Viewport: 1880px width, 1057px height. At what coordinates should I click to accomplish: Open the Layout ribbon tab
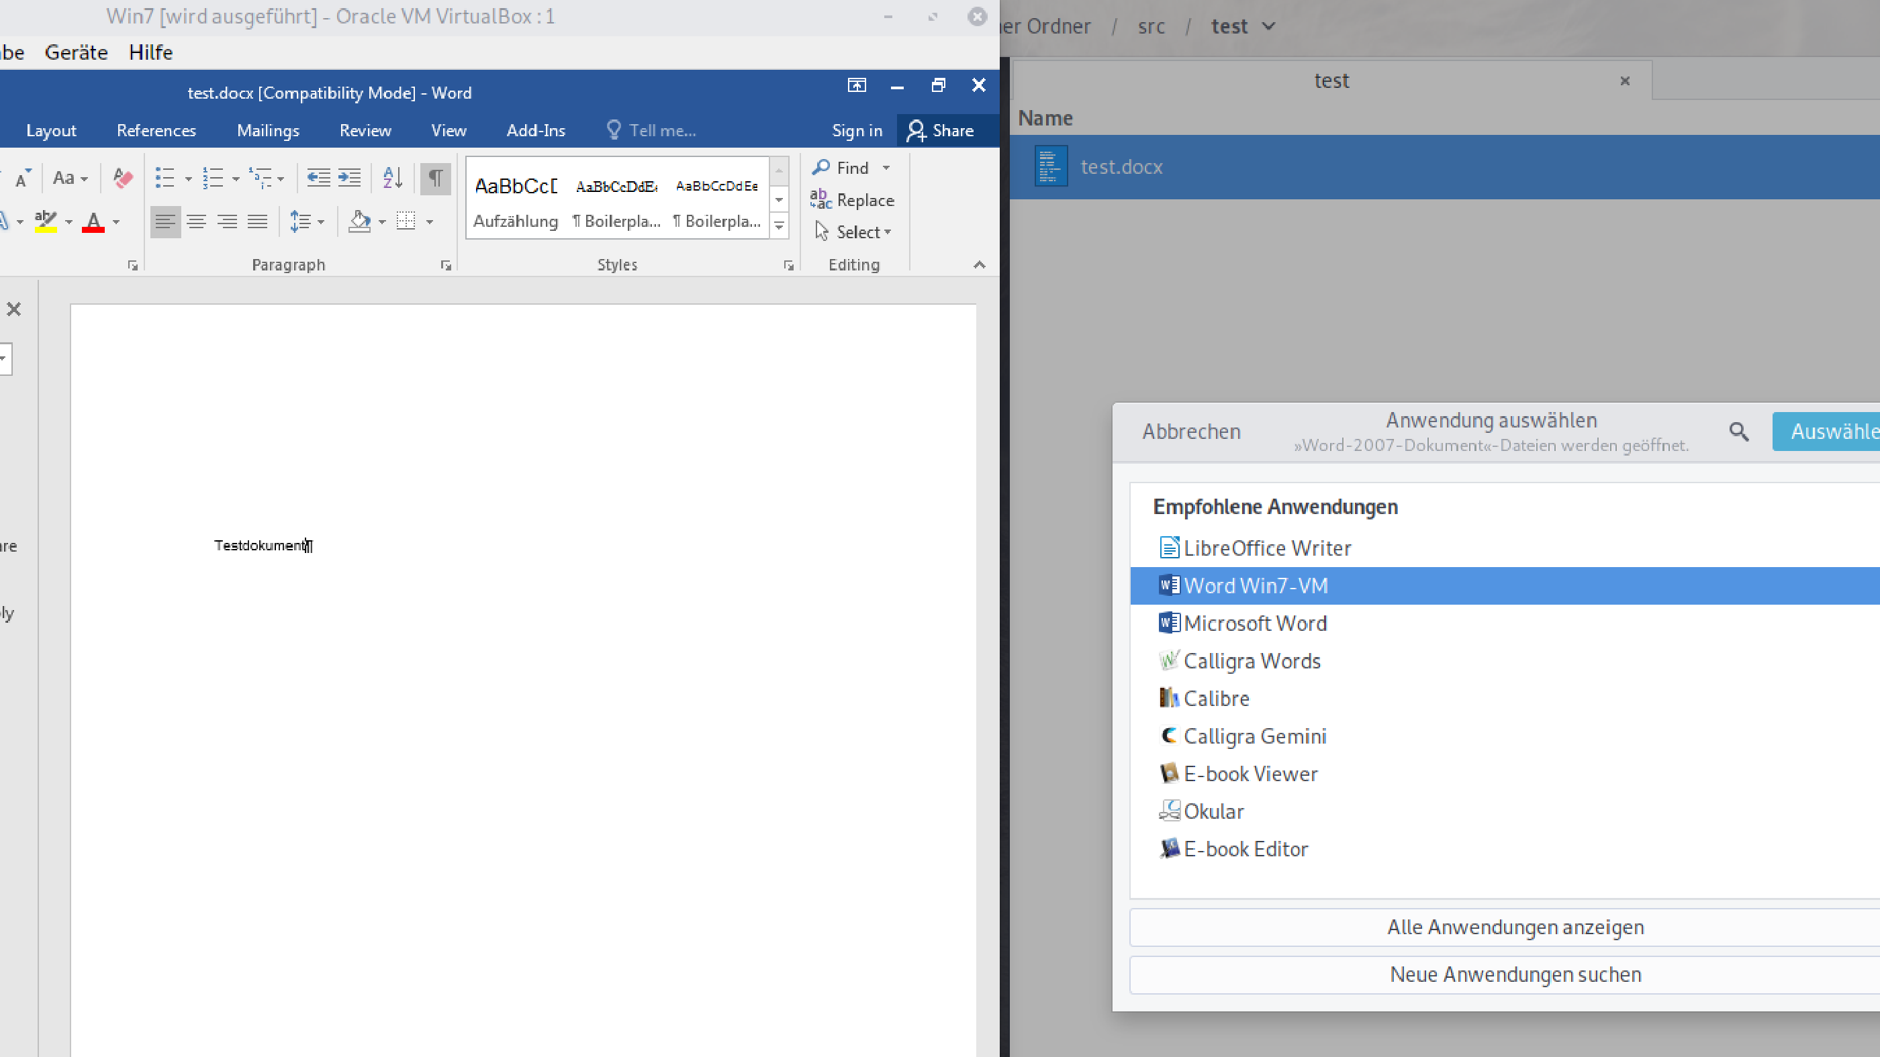[x=51, y=131]
